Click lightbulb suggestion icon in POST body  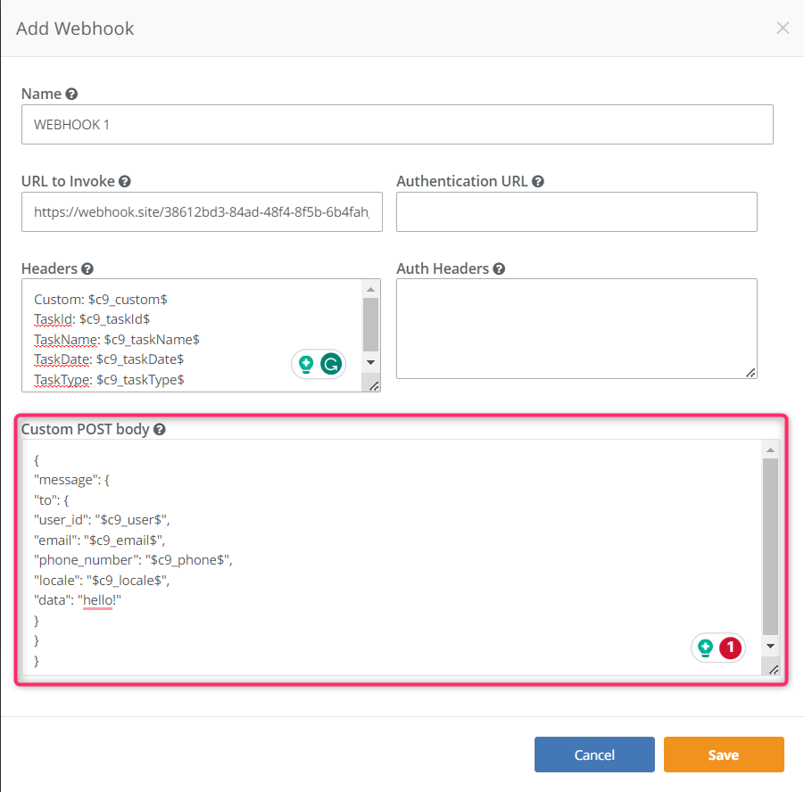point(706,648)
